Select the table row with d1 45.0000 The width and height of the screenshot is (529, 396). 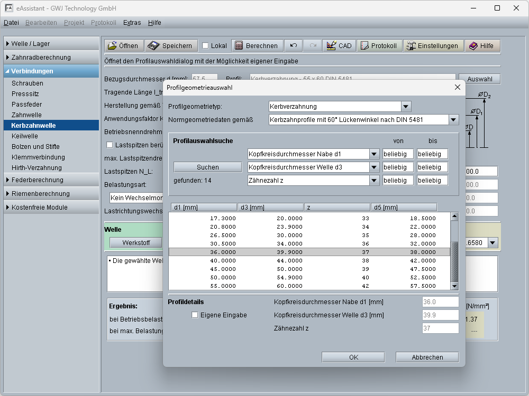[x=309, y=269]
